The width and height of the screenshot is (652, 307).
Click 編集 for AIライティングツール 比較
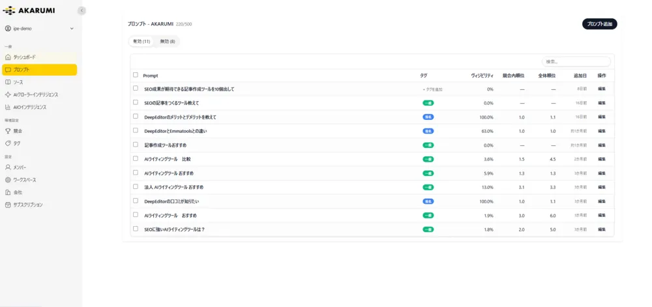click(x=602, y=159)
